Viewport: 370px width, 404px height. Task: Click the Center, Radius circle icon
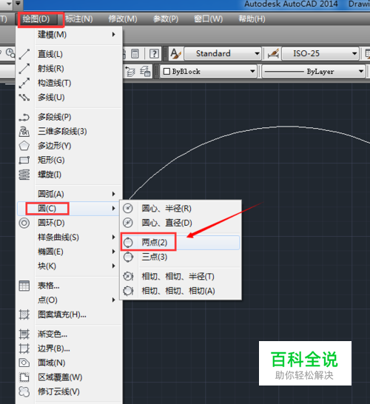128,208
